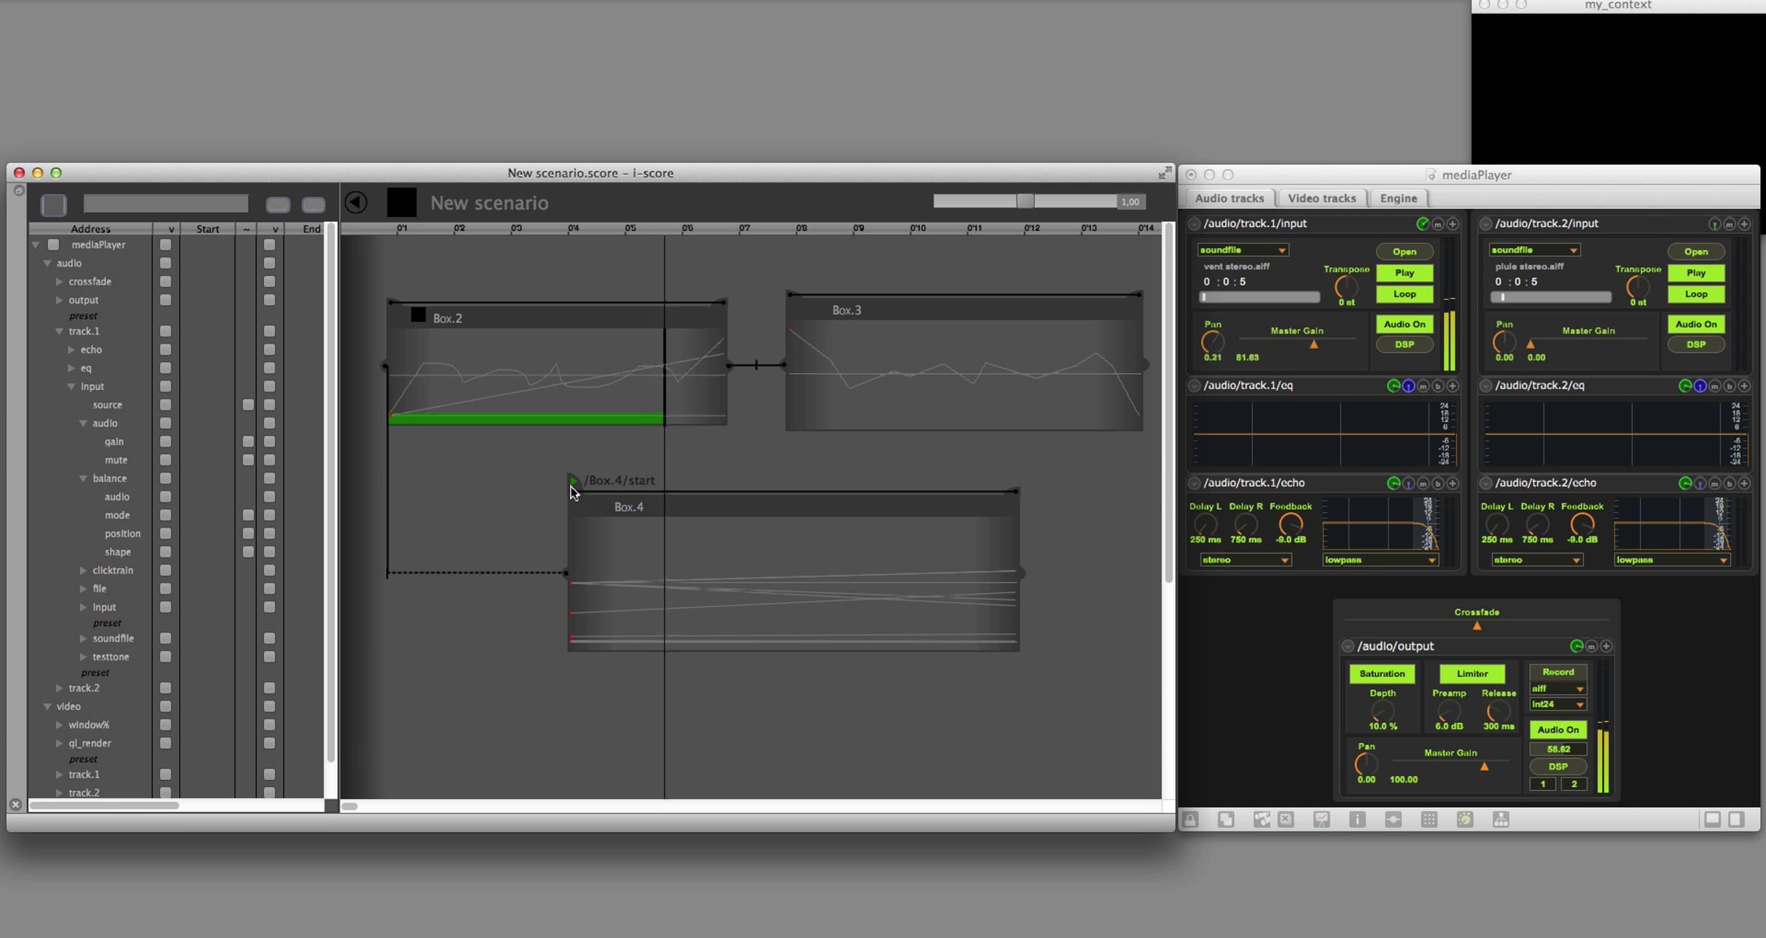
Task: Toggle the grid icon in mediaPlayer toolbar
Action: pos(1429,820)
